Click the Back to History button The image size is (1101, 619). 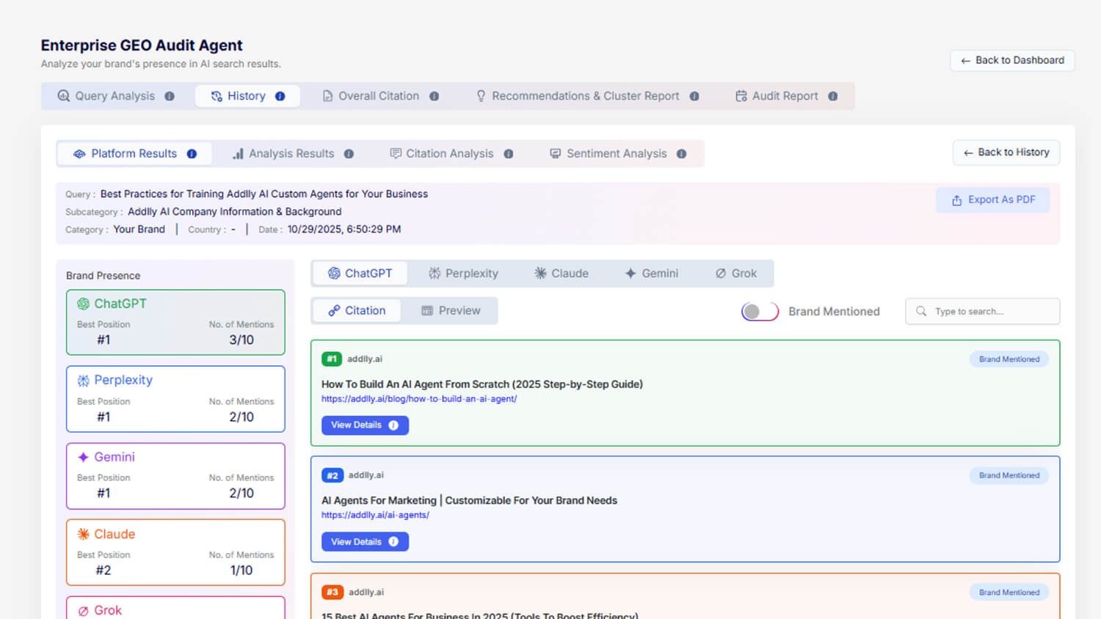click(1006, 153)
